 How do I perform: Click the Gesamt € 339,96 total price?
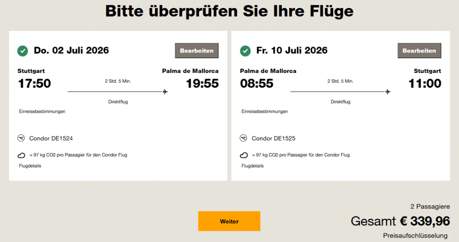click(x=400, y=221)
